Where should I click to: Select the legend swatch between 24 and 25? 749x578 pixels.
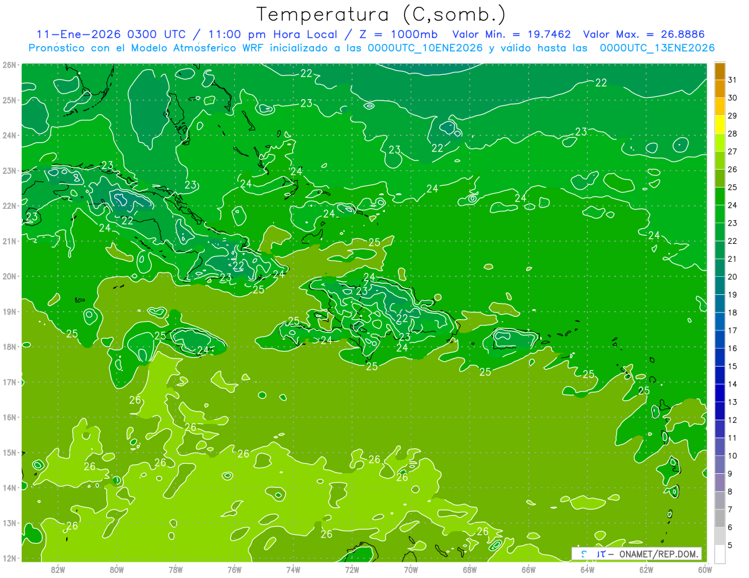click(720, 196)
